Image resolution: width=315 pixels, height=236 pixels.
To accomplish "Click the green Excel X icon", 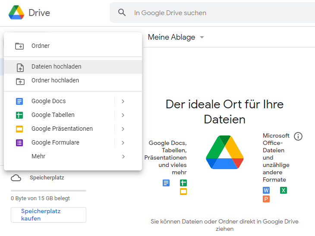I will (x=283, y=190).
